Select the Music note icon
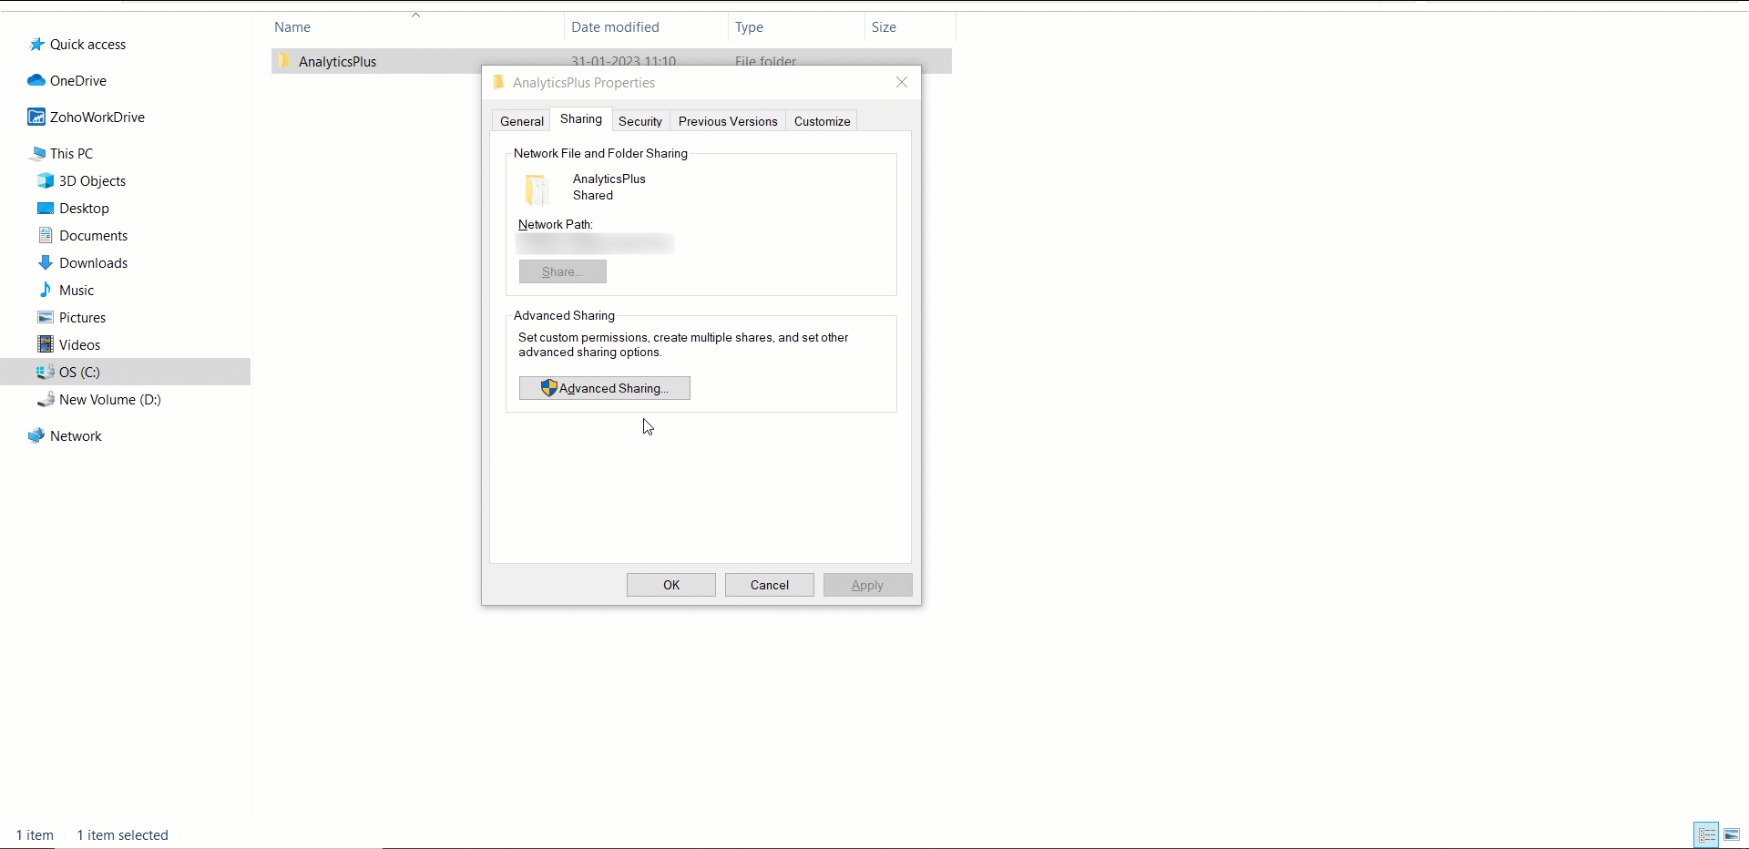The width and height of the screenshot is (1749, 849). (46, 290)
